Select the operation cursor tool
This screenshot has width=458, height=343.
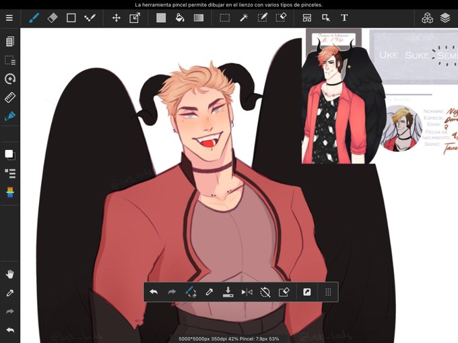326,17
